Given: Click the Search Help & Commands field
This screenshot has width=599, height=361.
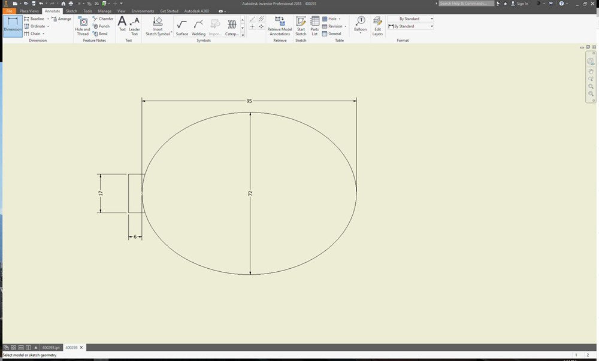Looking at the screenshot, I should click(467, 4).
